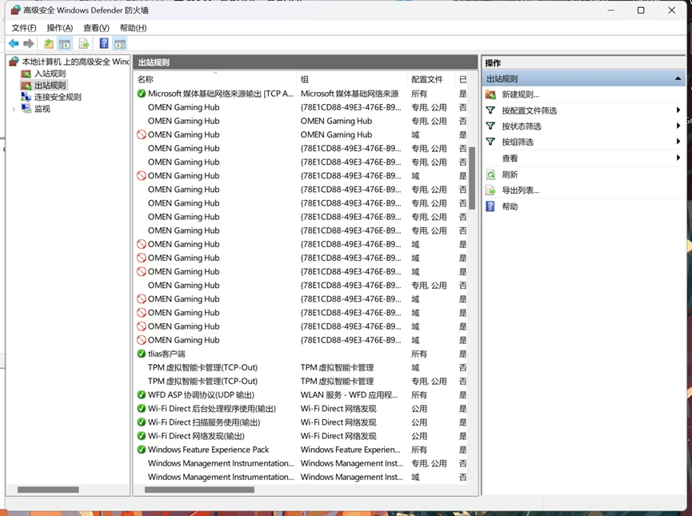Screen dimensions: 692x516
Task: Click the up one level folder icon
Action: (49, 43)
